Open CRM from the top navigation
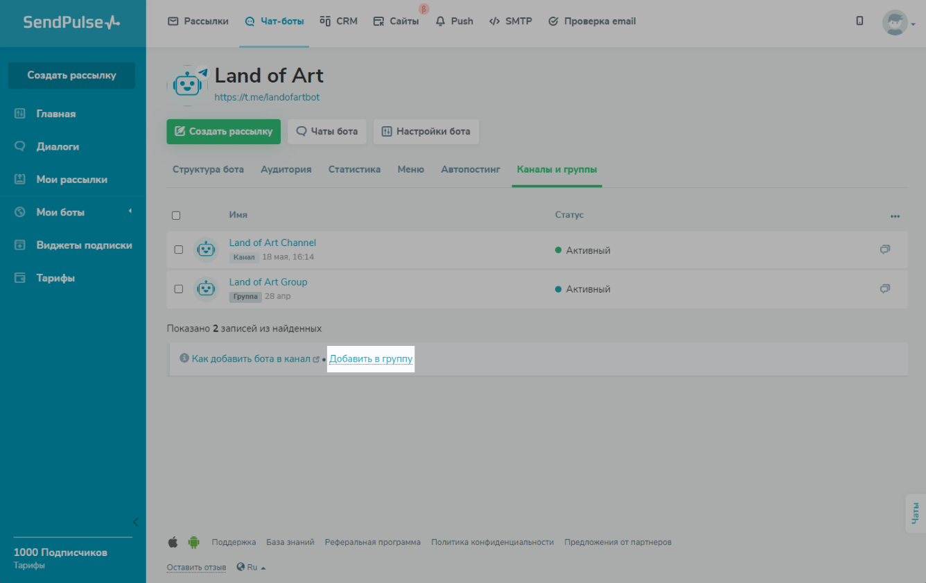 pos(339,21)
